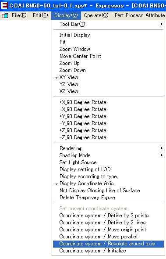The height and width of the screenshot is (259, 166).
Task: Open the Operate menu
Action: pyautogui.click(x=96, y=15)
